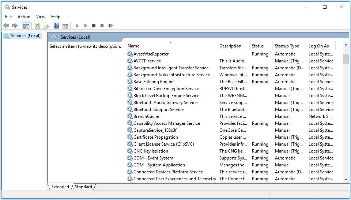Open the blue Help question-mark icon
This screenshot has height=200, width=351.
[57, 26]
